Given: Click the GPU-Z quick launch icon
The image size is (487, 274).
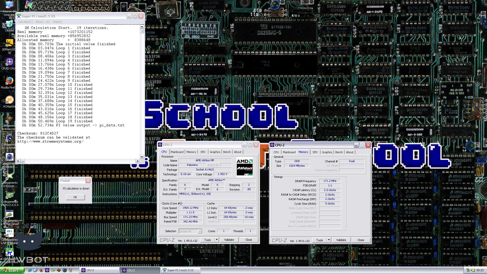Looking at the screenshot, I should [x=53, y=270].
